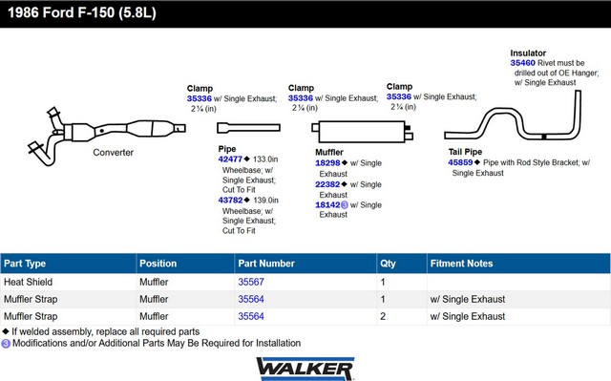This screenshot has width=611, height=381.
Task: Open Heat Shield part number 35567
Action: coord(251,282)
